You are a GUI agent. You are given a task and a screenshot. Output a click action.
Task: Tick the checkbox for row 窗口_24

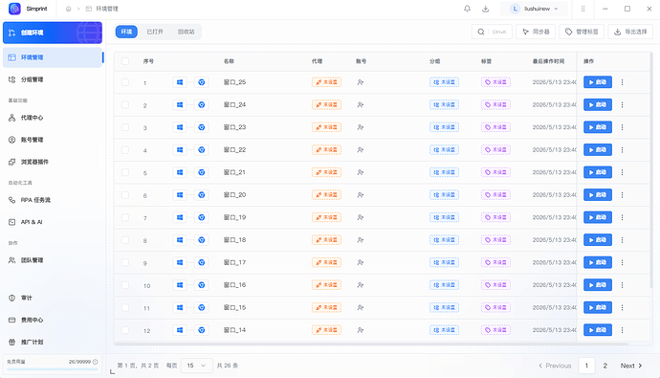(125, 105)
